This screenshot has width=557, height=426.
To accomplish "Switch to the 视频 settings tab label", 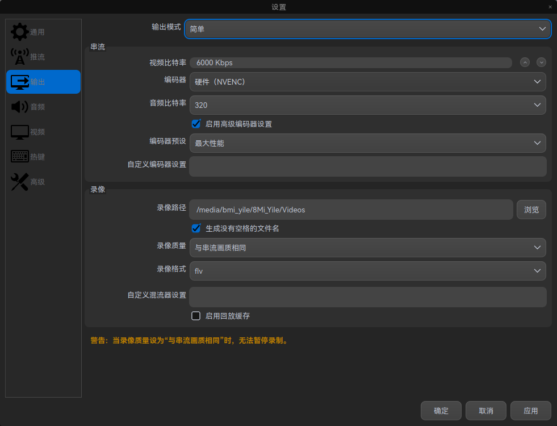I will (37, 132).
